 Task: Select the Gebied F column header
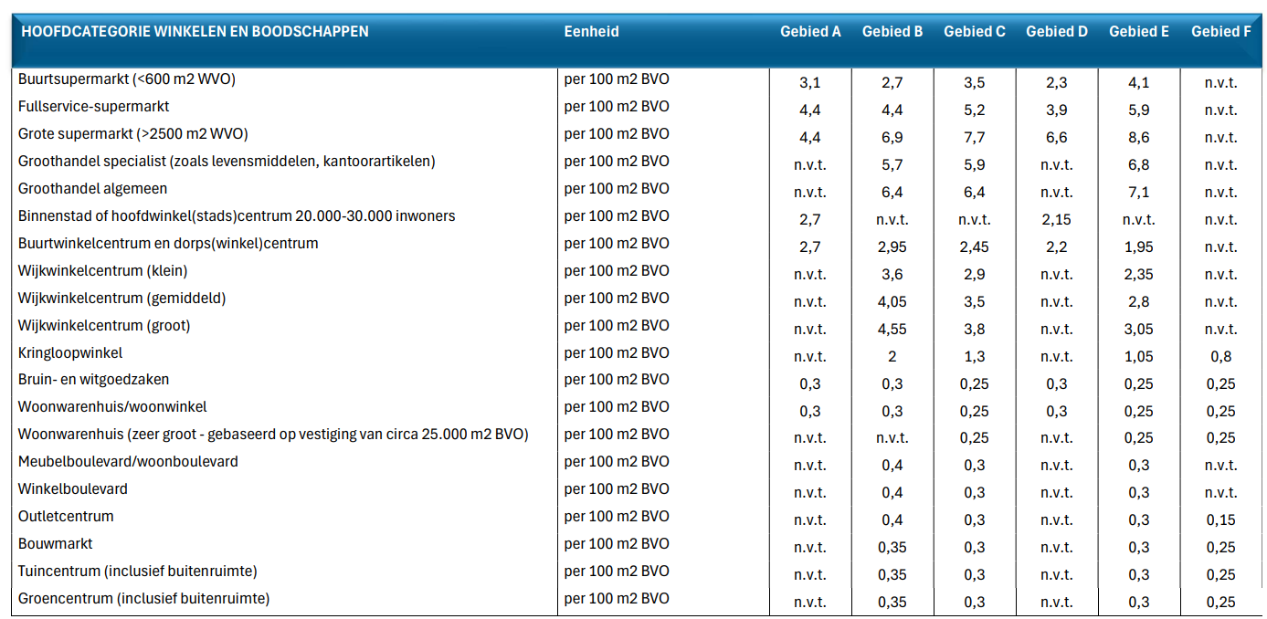(x=1221, y=30)
